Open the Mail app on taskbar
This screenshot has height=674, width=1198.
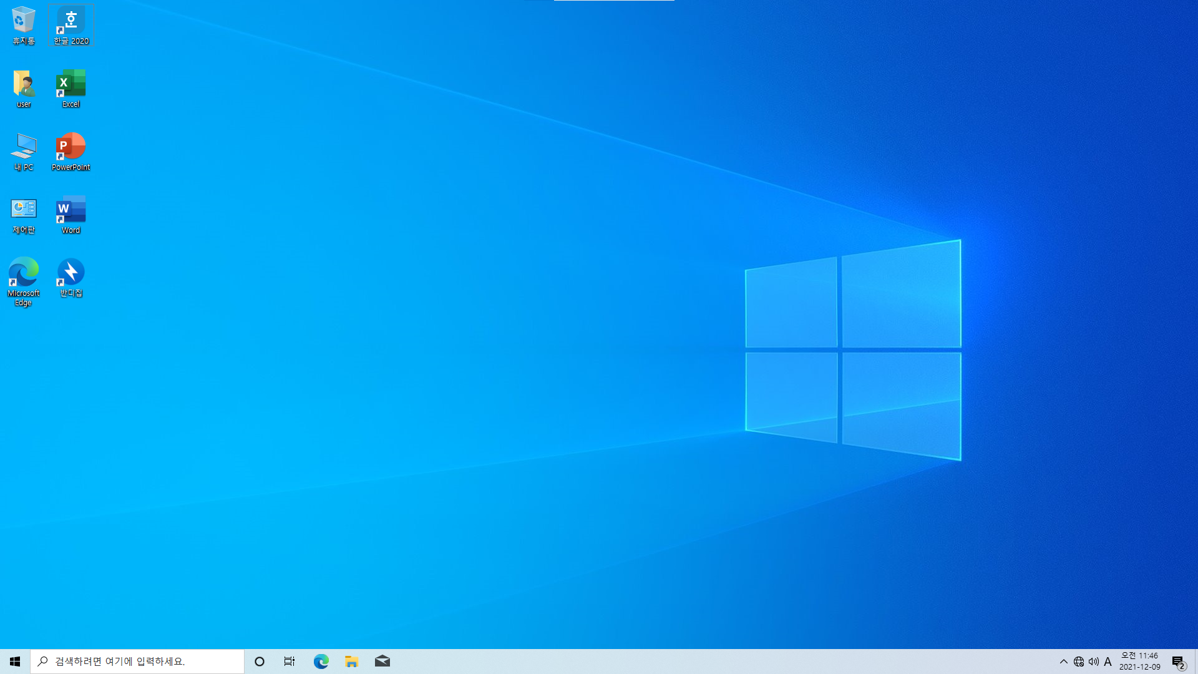(x=382, y=662)
